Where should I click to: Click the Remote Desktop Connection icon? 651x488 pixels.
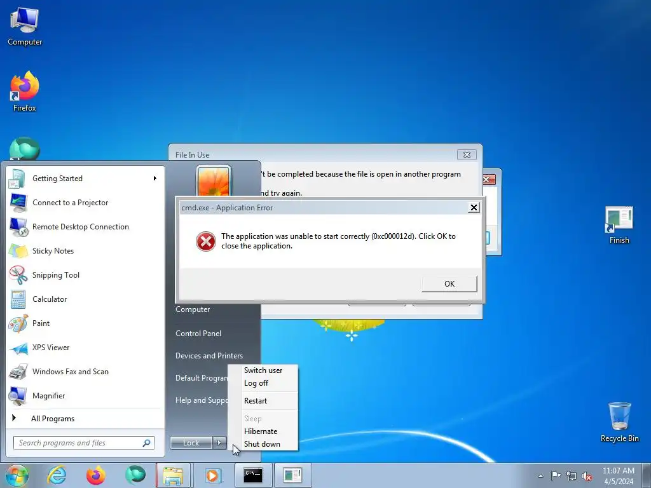click(18, 227)
